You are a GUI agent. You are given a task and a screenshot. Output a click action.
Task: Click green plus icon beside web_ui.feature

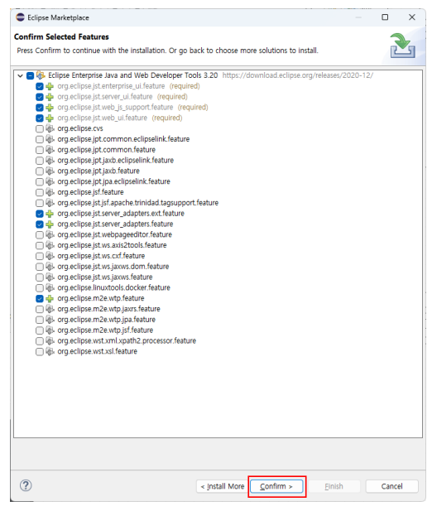pos(50,118)
